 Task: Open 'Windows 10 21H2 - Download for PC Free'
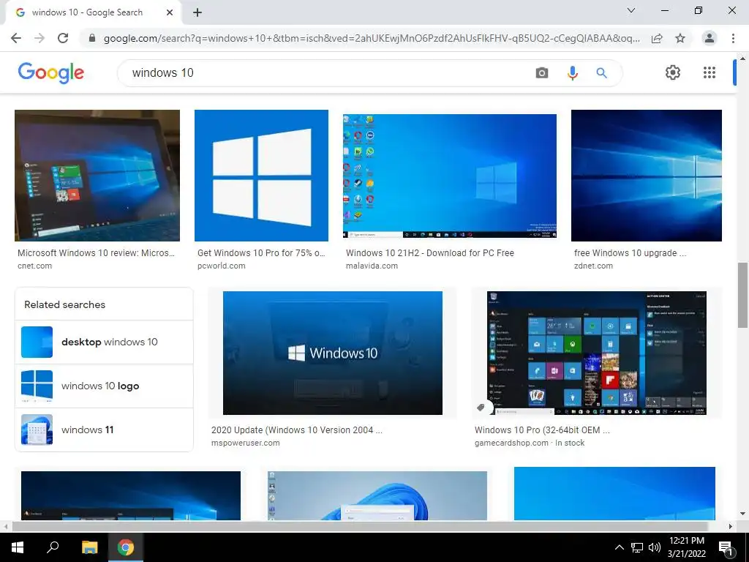click(430, 252)
